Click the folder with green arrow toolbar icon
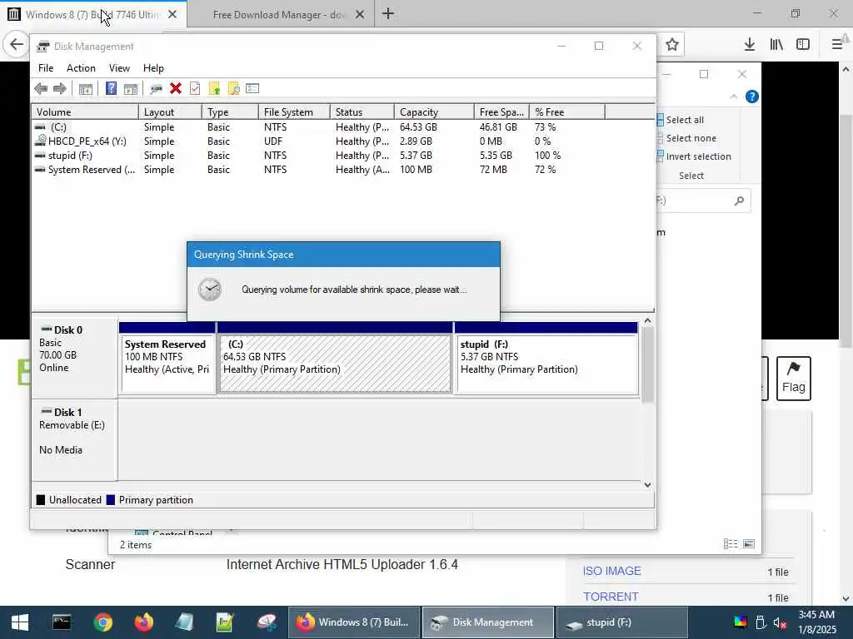853x639 pixels. [x=214, y=88]
